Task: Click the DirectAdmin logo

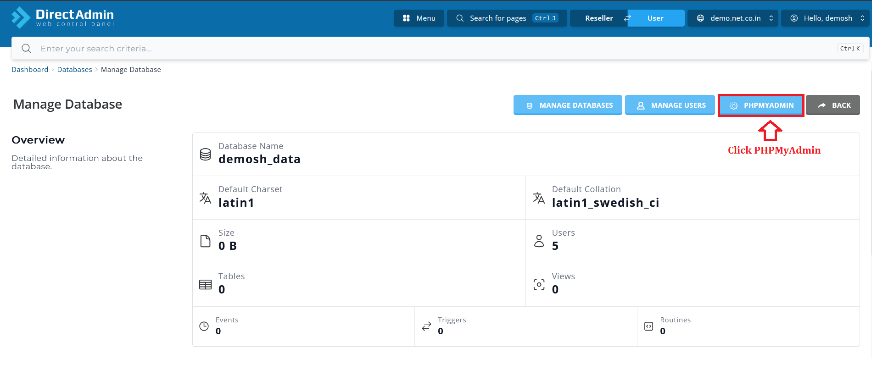Action: point(62,18)
